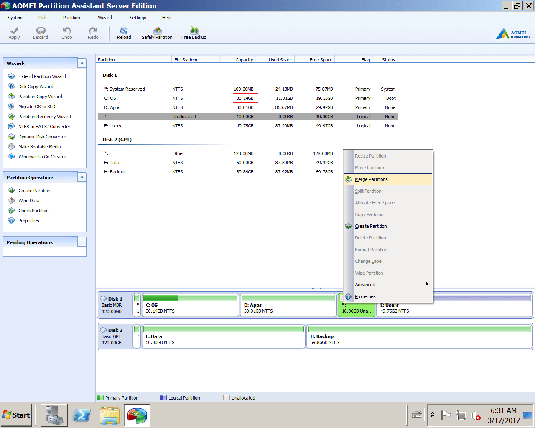Click the Undo toolbar icon
Viewport: 535px width, 428px height.
tap(66, 33)
